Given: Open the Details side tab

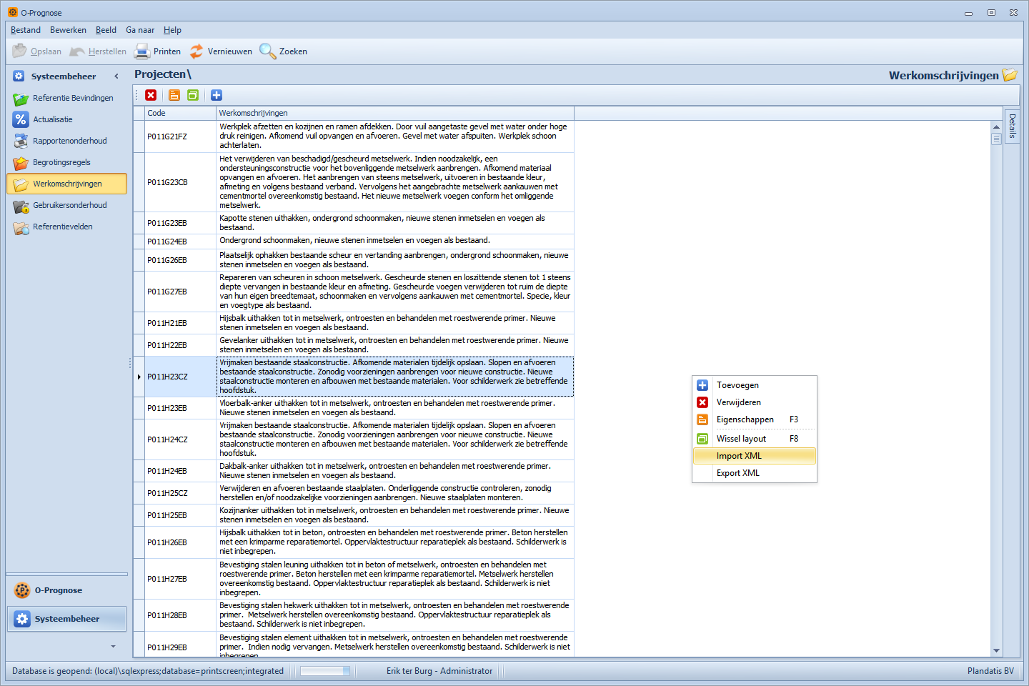Looking at the screenshot, I should click(1013, 126).
